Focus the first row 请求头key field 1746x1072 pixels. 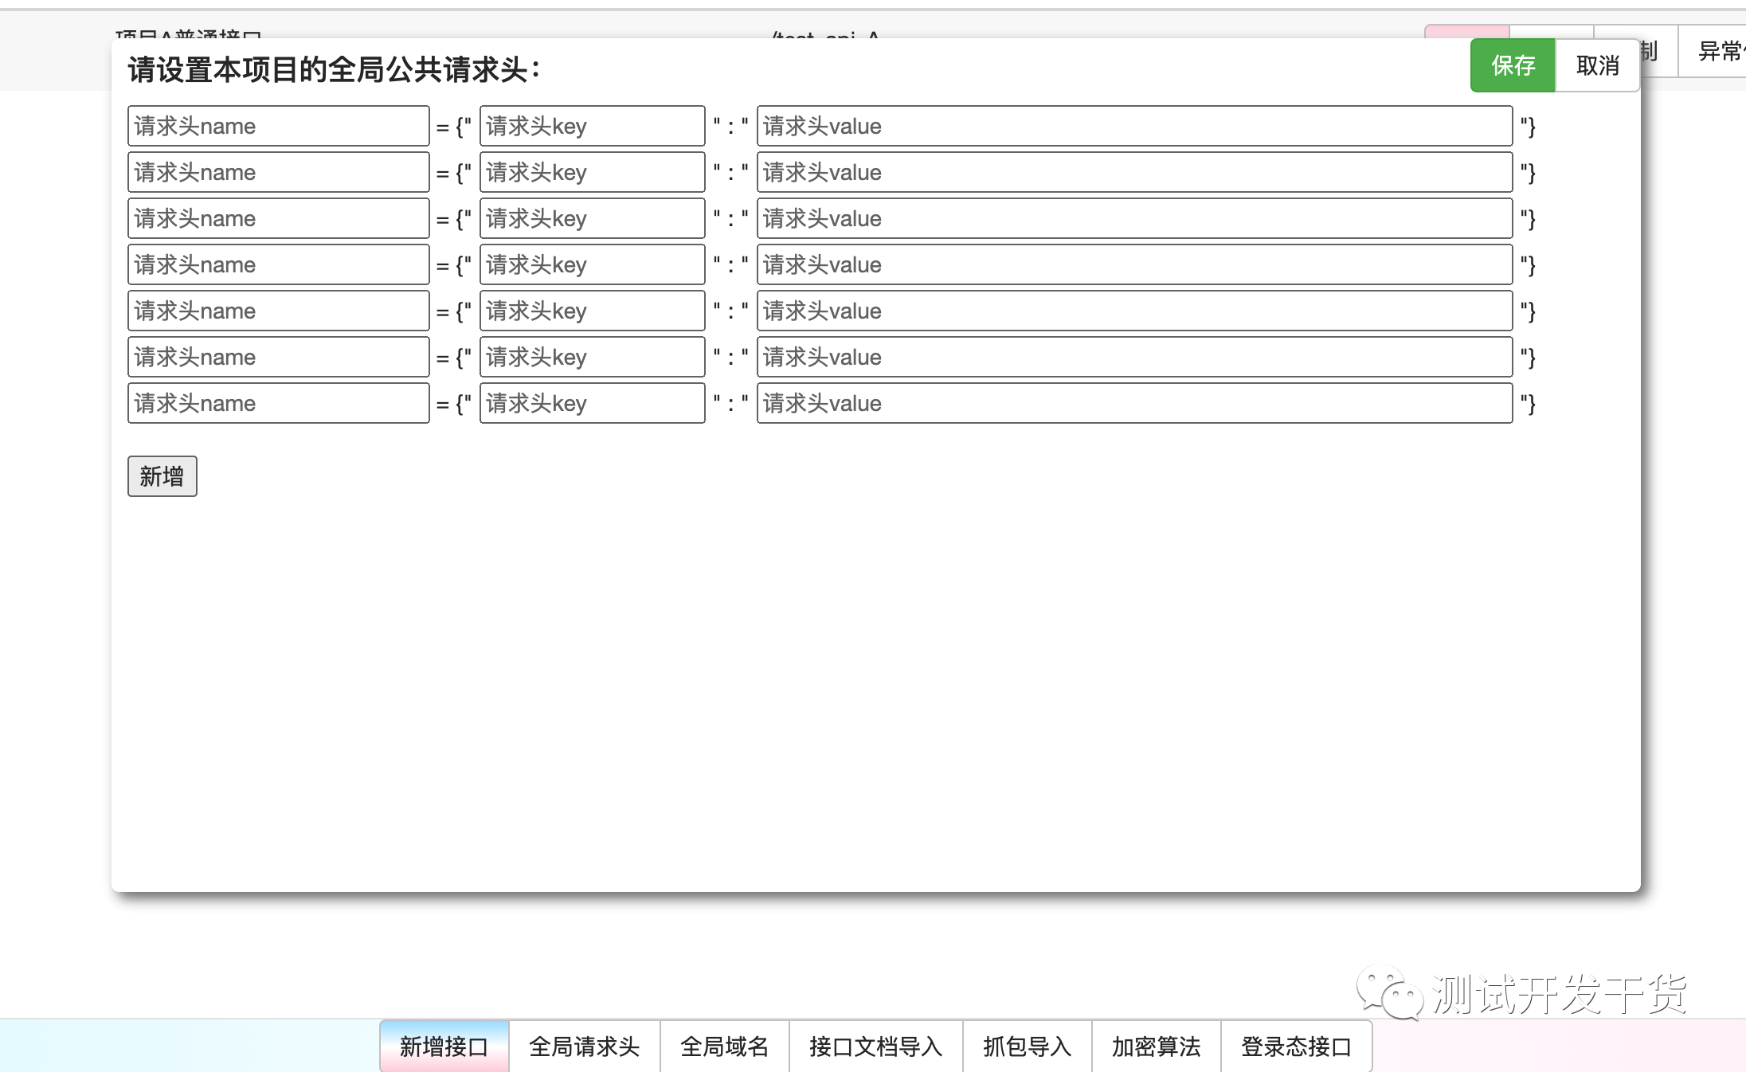(593, 126)
